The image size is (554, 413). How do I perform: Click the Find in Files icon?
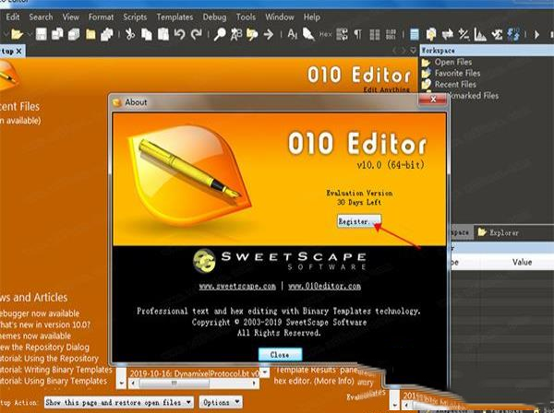click(252, 34)
